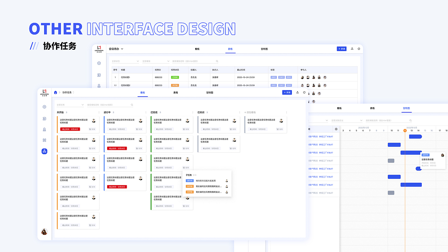Switch to 表格 tab in kanban window
This screenshot has height=252, width=448.
pos(176,92)
